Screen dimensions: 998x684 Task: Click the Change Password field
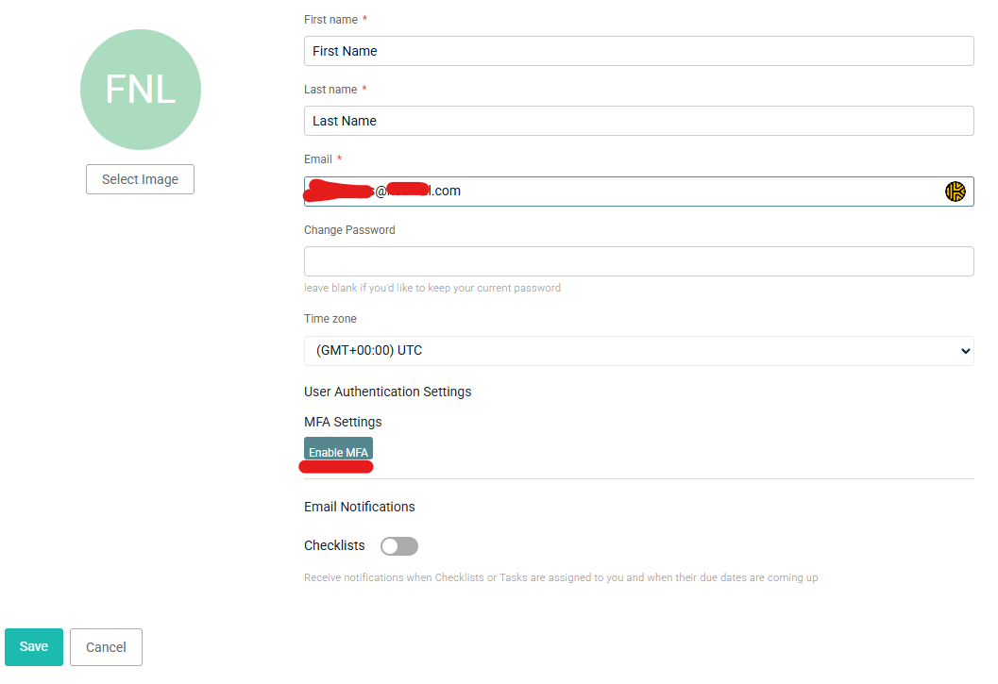tap(638, 260)
